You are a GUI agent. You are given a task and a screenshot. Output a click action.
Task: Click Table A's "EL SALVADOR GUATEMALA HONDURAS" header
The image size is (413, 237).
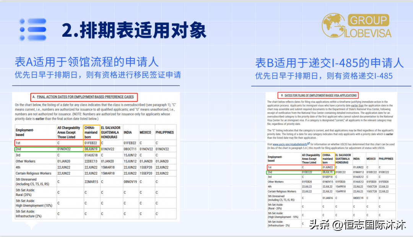point(111,132)
